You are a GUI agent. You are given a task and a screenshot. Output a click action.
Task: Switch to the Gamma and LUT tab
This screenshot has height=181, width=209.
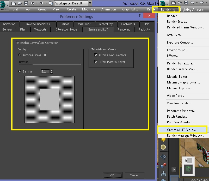[98, 29]
